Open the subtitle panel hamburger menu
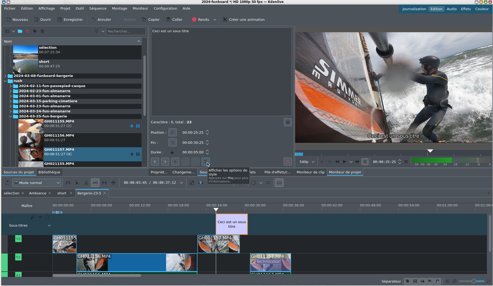This screenshot has width=493, height=286. (x=288, y=122)
